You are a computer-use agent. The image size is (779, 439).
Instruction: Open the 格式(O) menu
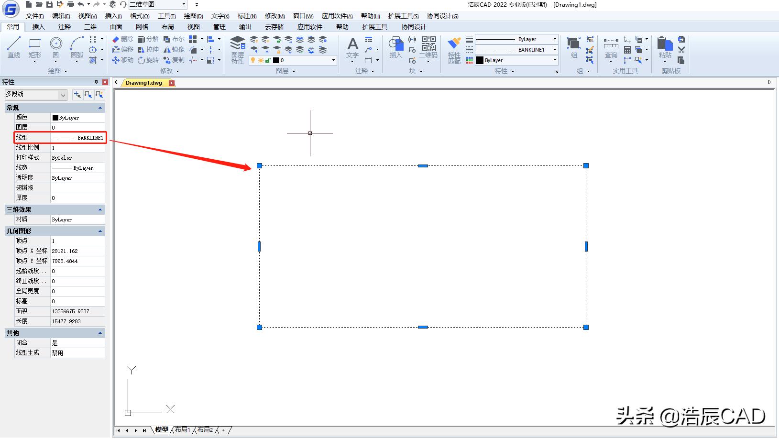point(140,16)
